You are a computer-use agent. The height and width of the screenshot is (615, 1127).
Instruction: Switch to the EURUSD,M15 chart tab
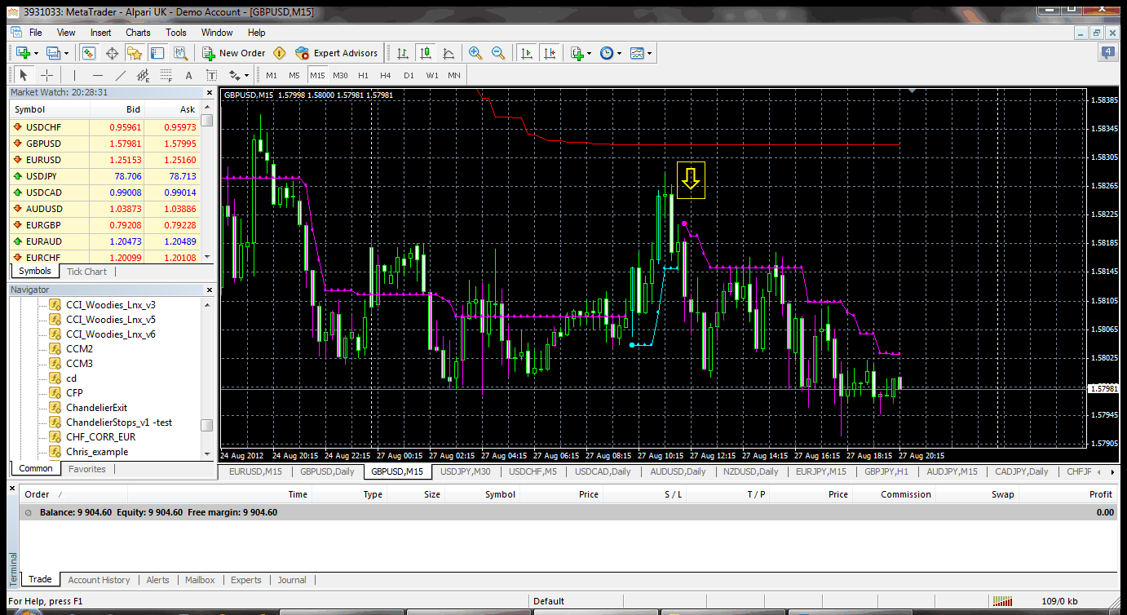click(x=255, y=471)
